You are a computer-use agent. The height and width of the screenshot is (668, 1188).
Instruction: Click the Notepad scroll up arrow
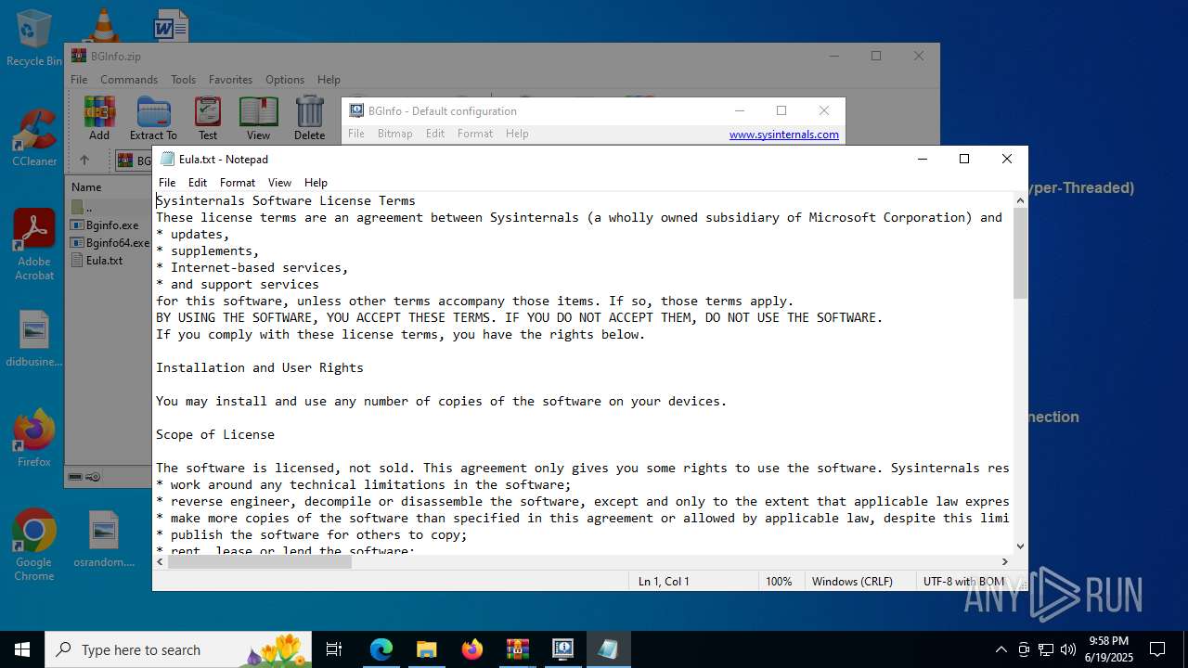click(x=1020, y=199)
